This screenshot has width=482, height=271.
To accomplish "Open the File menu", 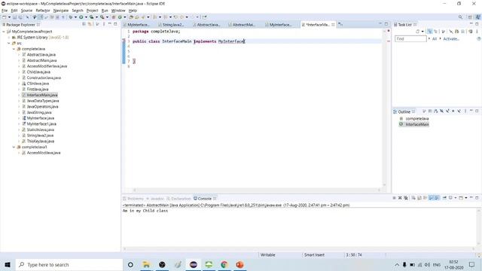I will click(5, 11).
